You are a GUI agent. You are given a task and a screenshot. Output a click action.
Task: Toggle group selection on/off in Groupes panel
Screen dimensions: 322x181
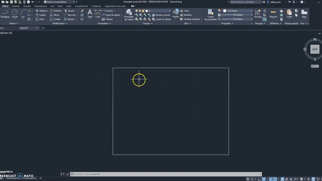[265, 19]
